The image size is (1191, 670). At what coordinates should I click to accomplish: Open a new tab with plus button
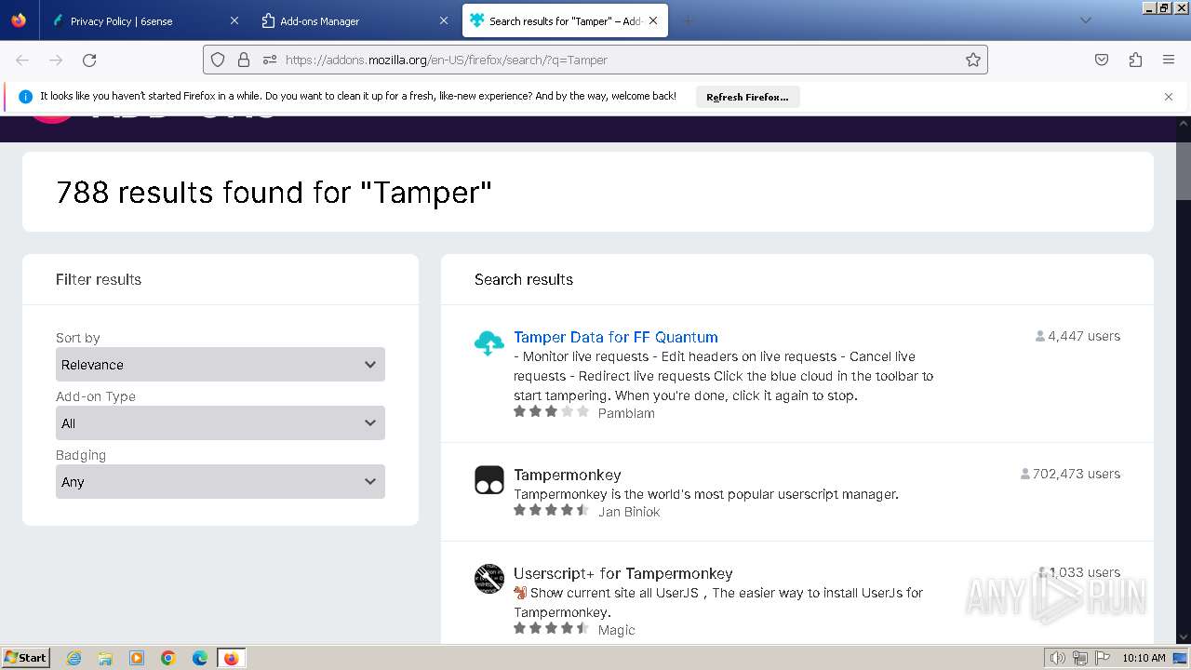click(689, 20)
